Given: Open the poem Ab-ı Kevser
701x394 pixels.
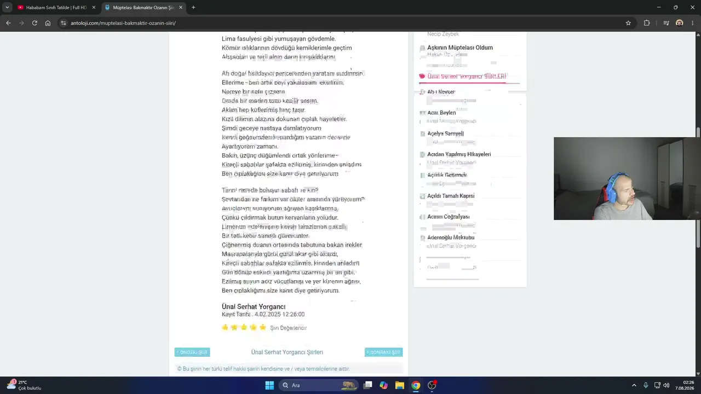Looking at the screenshot, I should (x=441, y=92).
